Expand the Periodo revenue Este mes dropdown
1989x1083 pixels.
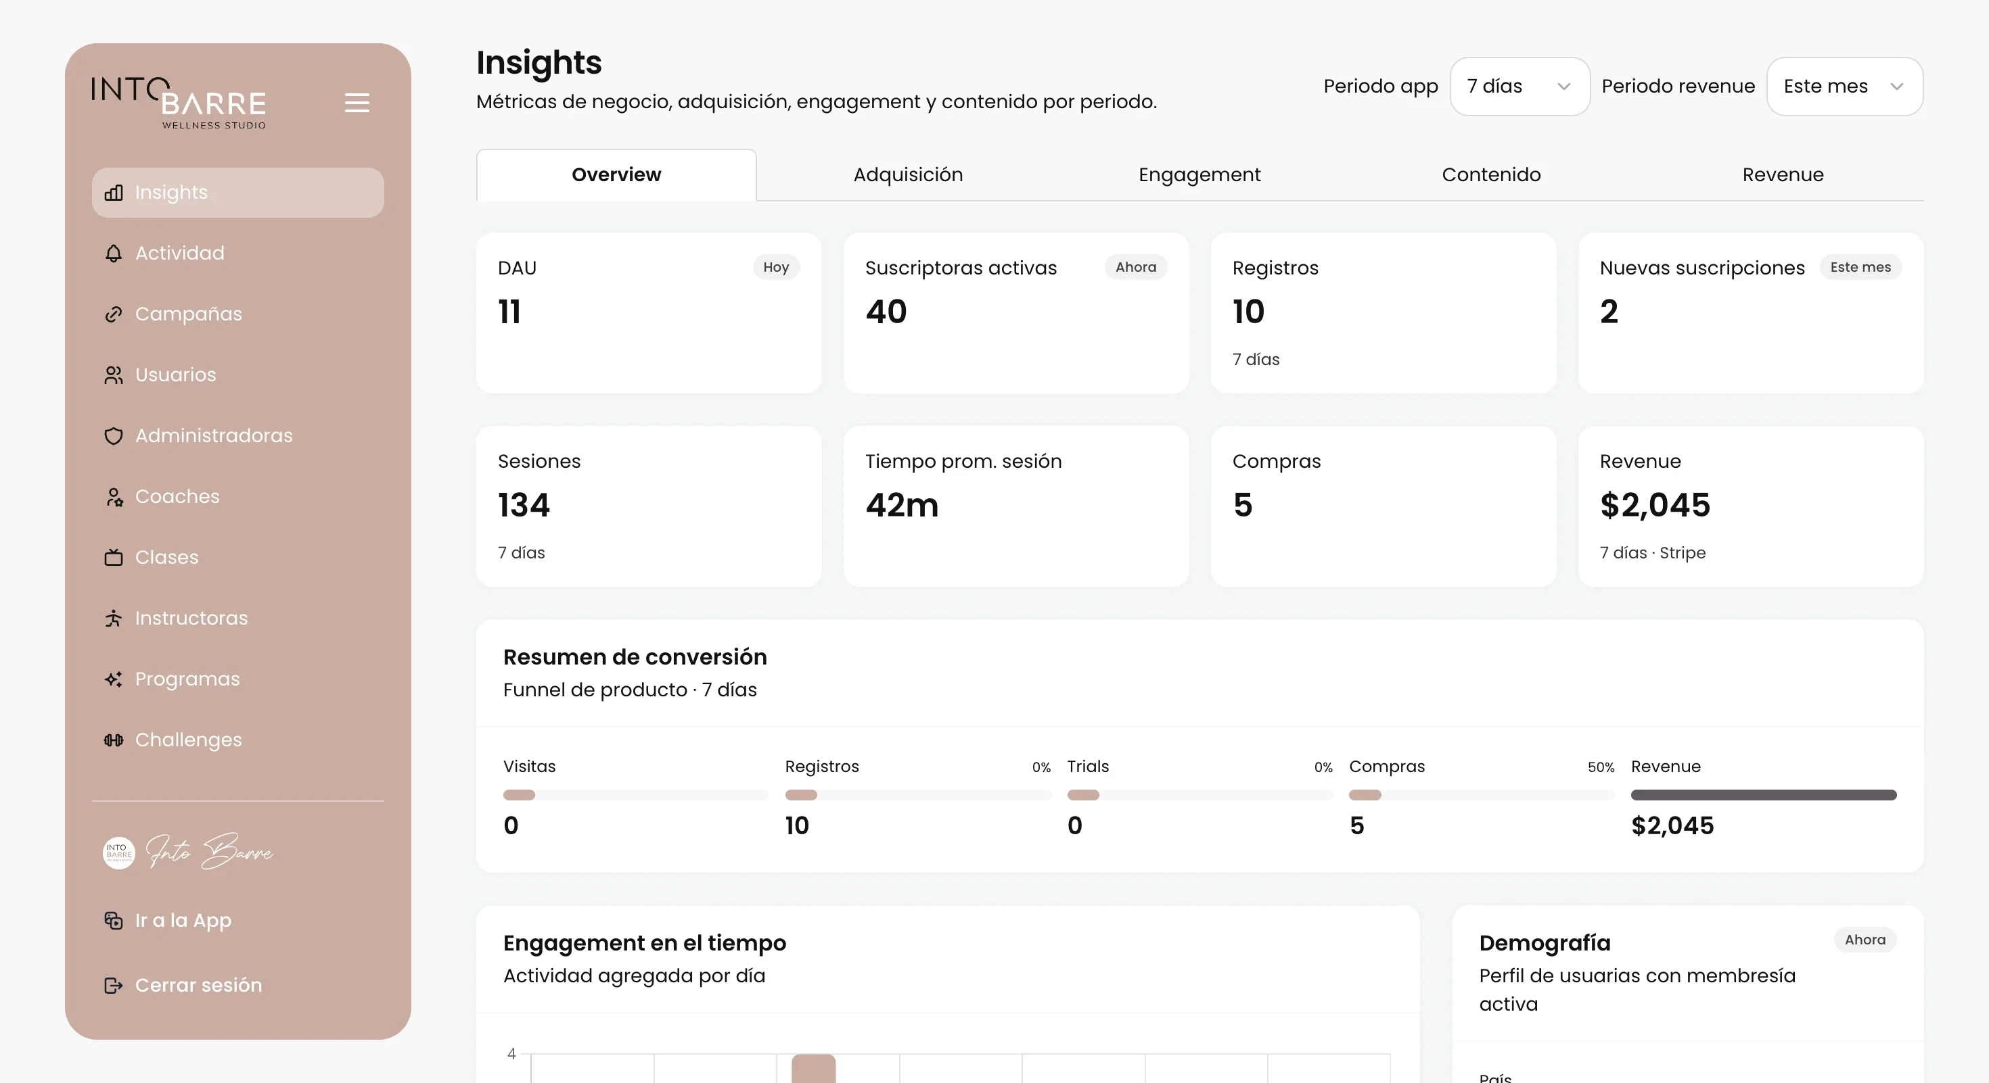click(x=1845, y=87)
